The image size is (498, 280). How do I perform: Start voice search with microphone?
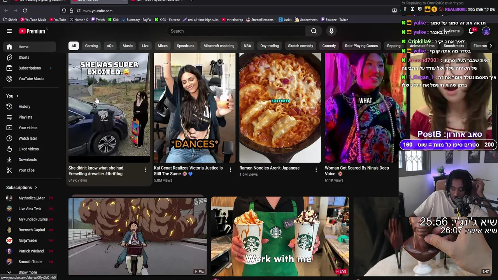pos(331,31)
